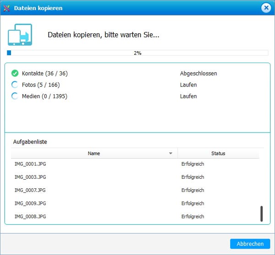This screenshot has width=275, height=255.
Task: Click Medien (0 / 1395) item
Action: click(x=44, y=96)
